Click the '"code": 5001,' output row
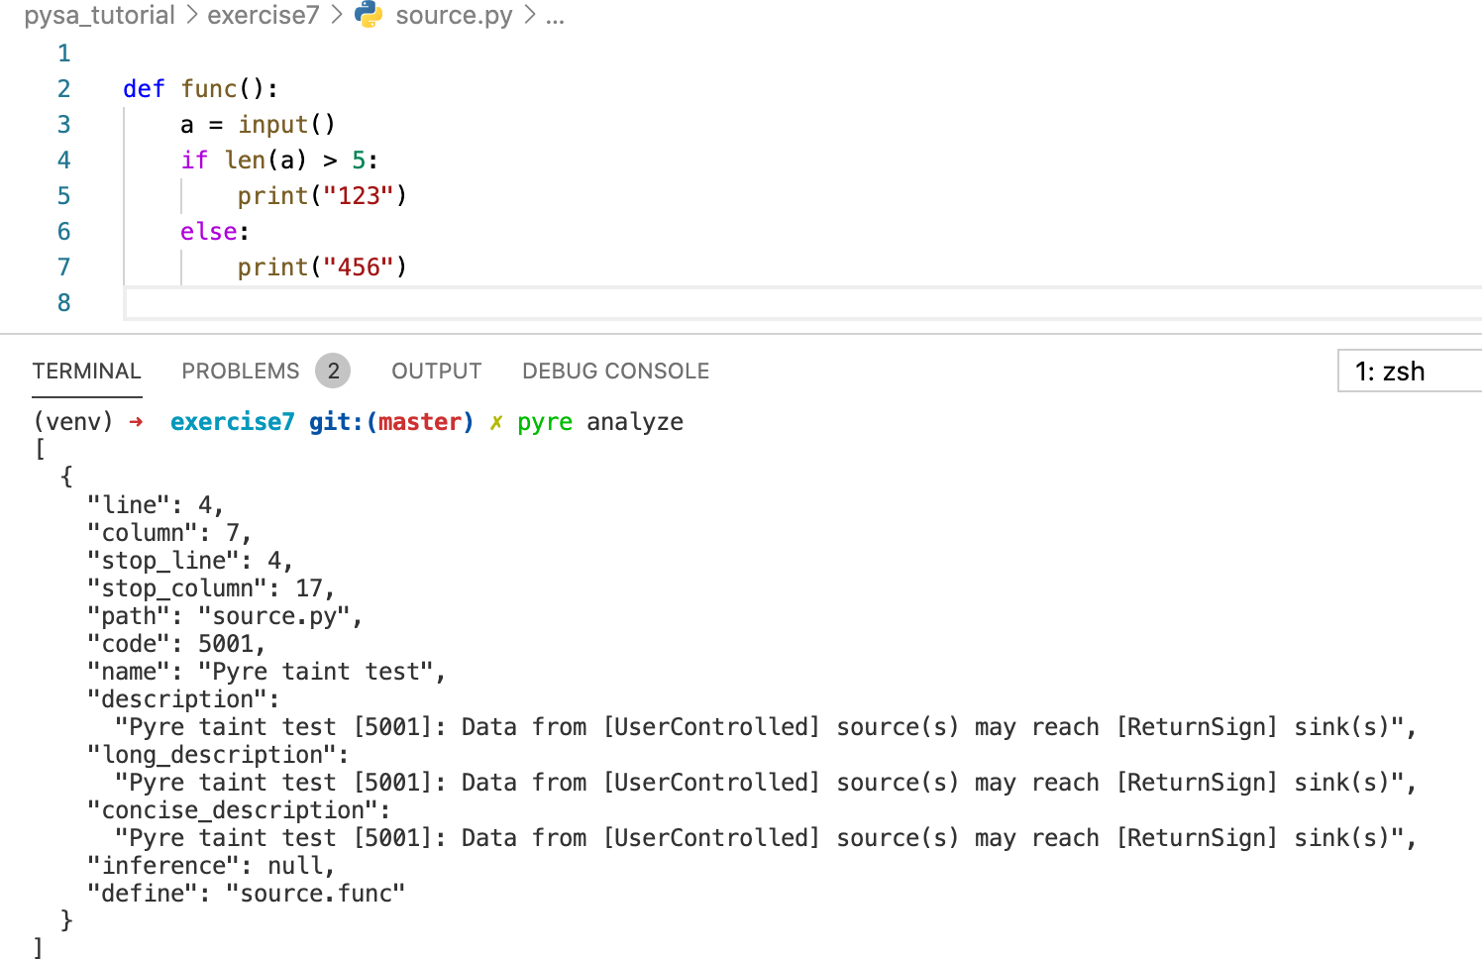Image resolution: width=1482 pixels, height=959 pixels. click(x=176, y=644)
